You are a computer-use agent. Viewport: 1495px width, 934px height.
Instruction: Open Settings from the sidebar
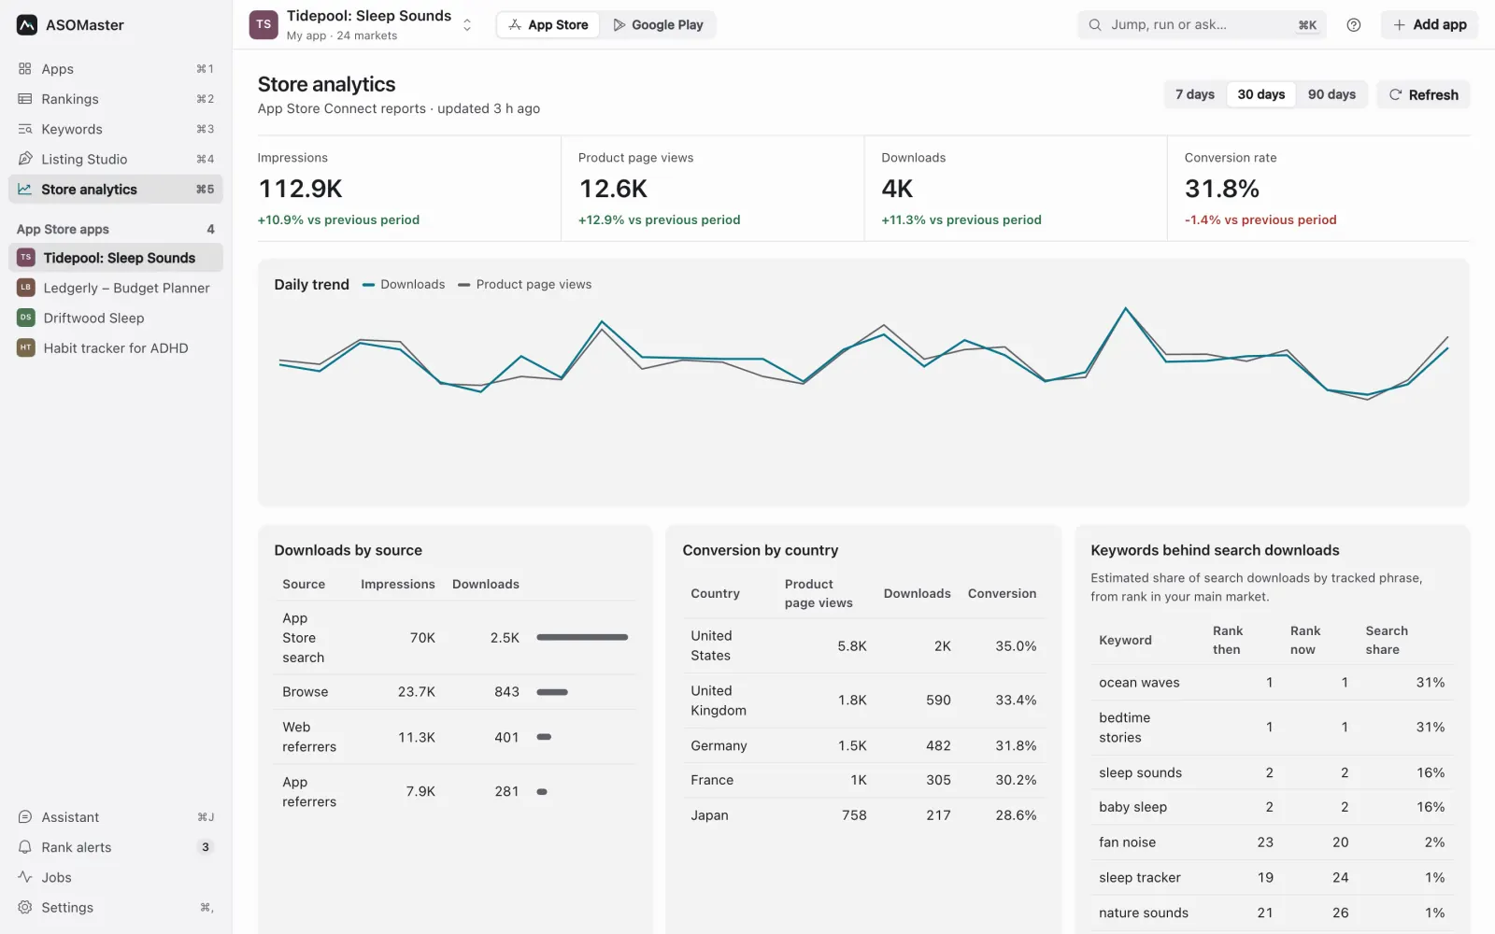(x=116, y=907)
